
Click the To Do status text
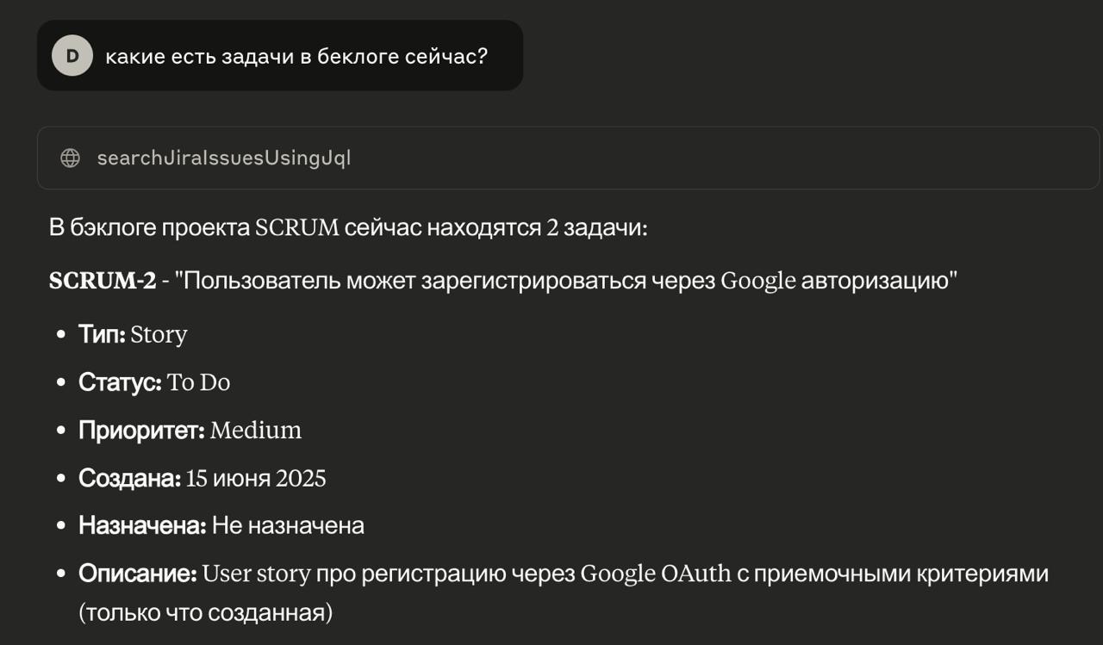(x=200, y=381)
